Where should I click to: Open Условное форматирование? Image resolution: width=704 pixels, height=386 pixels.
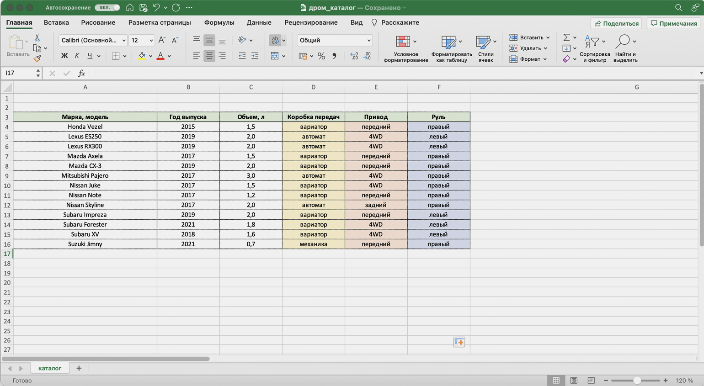(406, 48)
